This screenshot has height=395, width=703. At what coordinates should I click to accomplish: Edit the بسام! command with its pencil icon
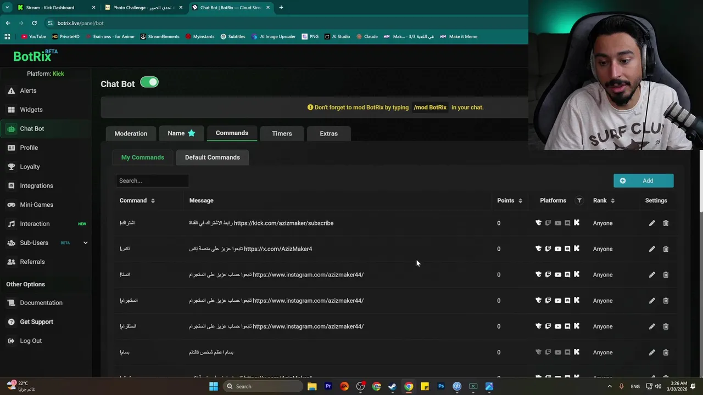[x=652, y=352]
